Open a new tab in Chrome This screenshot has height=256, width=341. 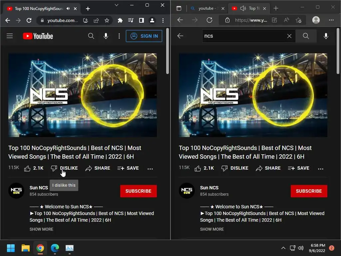click(88, 9)
